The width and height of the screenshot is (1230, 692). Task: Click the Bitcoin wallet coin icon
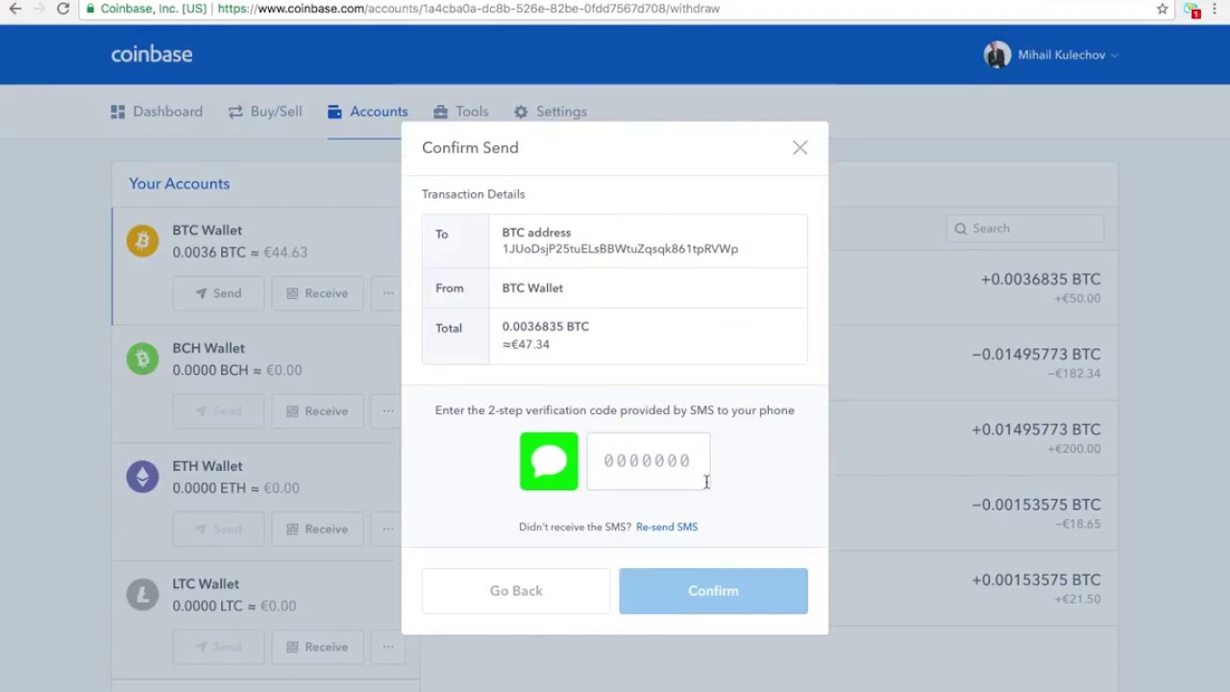click(x=142, y=240)
